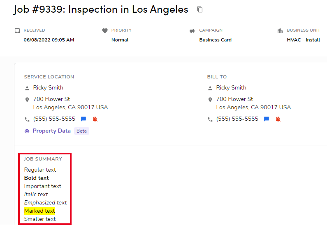Toggle muted notifications bell under Bill To
The height and width of the screenshot is (225, 327).
click(x=278, y=119)
